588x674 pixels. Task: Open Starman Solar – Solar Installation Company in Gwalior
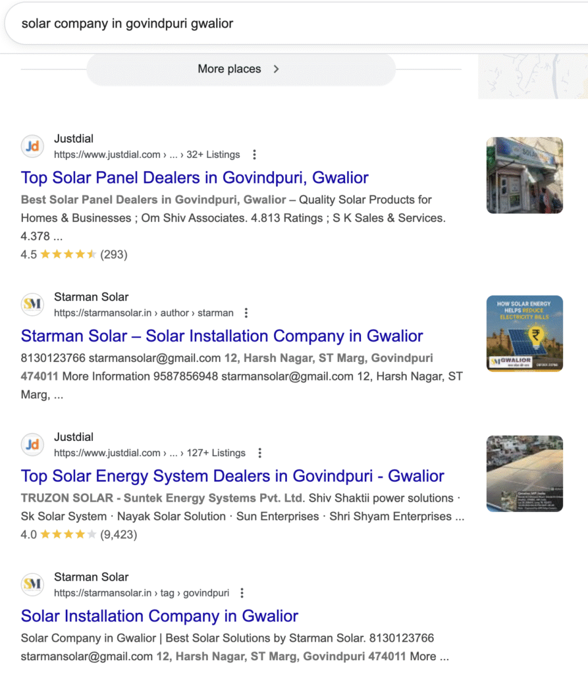(221, 336)
